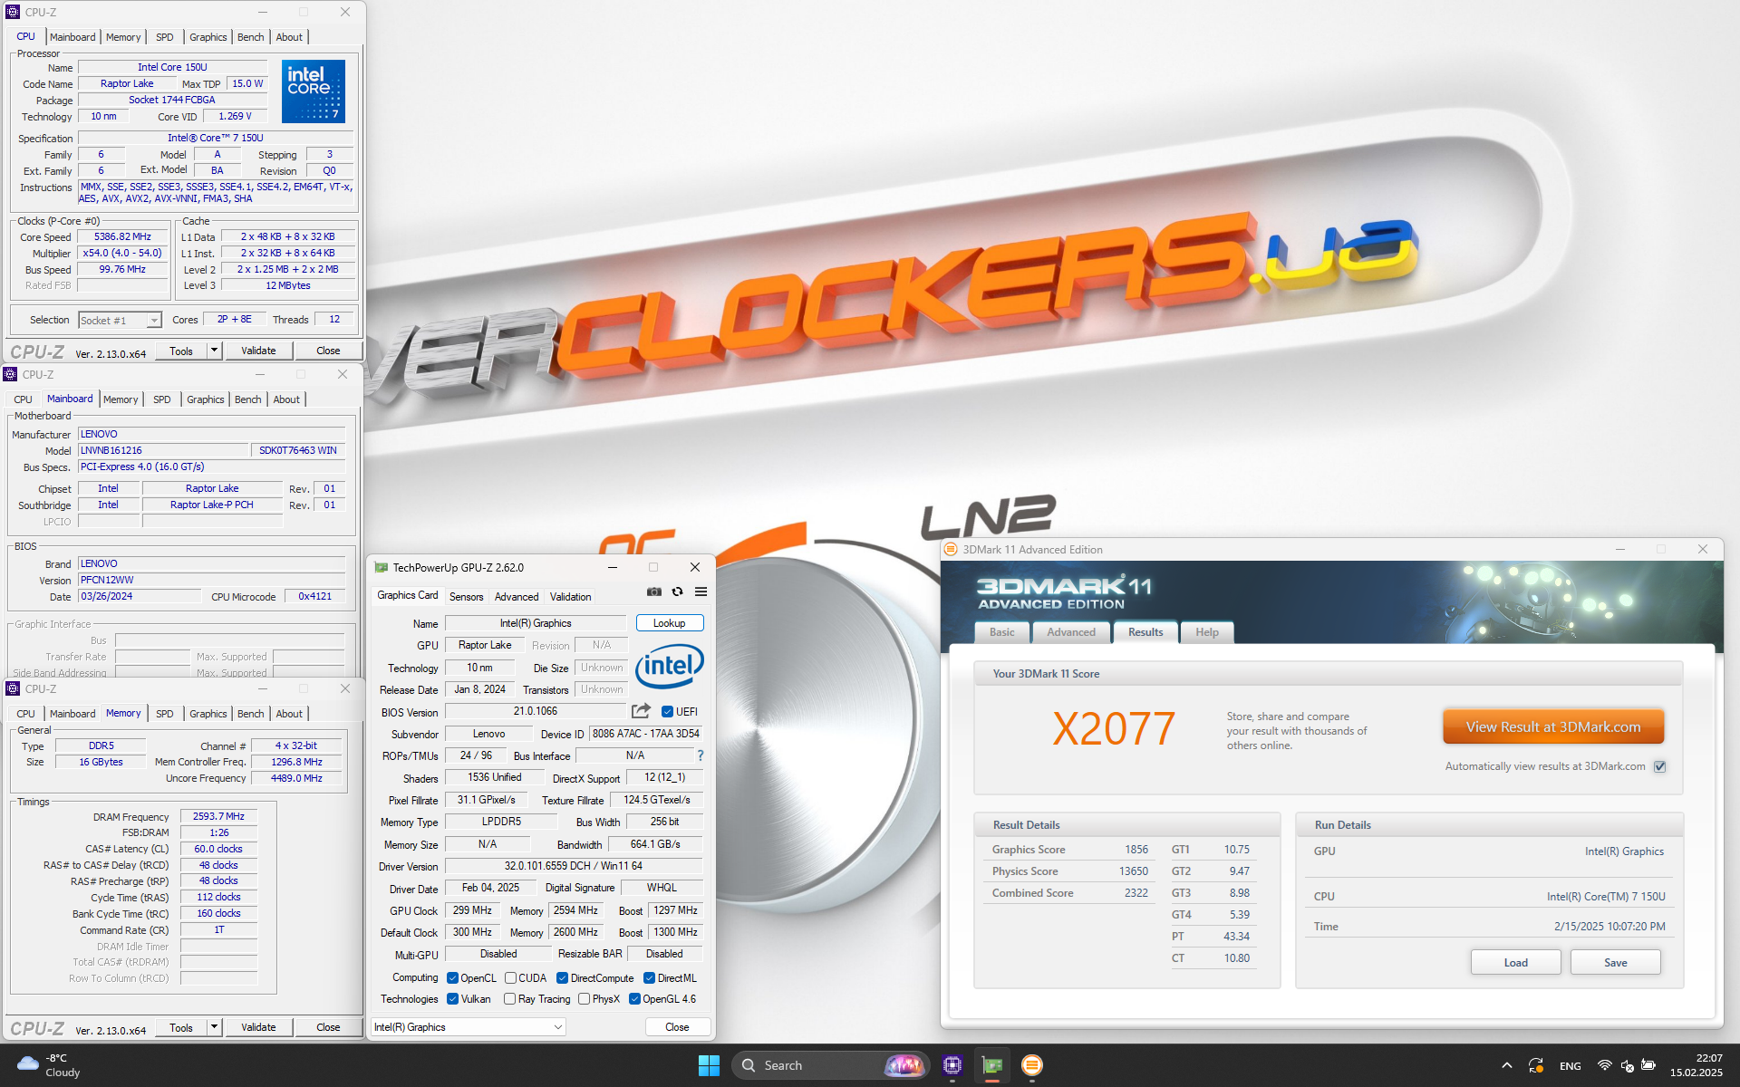This screenshot has width=1740, height=1087.
Task: Click the GPU-Z window title icon
Action: (x=382, y=567)
